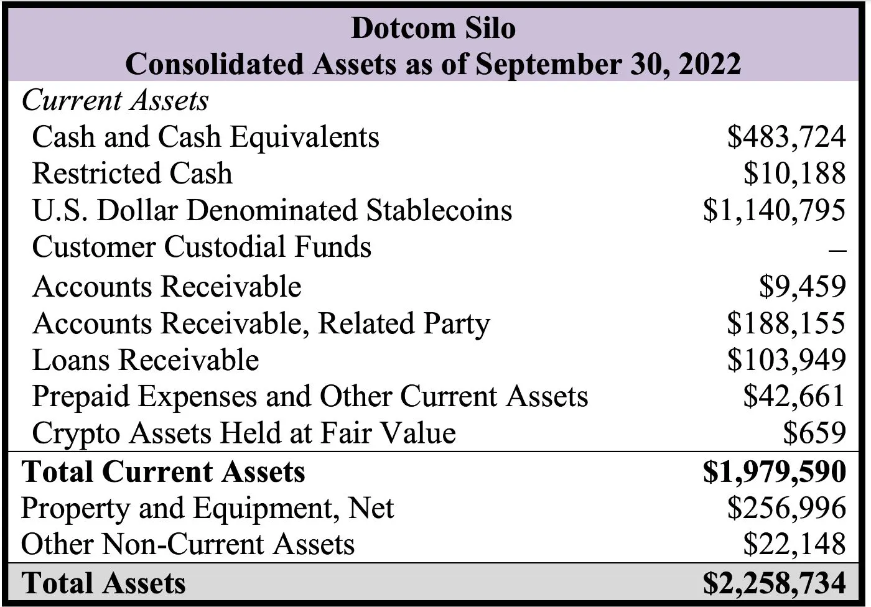
Task: Click Crypto Assets Held at Fair Value
Action: tap(244, 433)
